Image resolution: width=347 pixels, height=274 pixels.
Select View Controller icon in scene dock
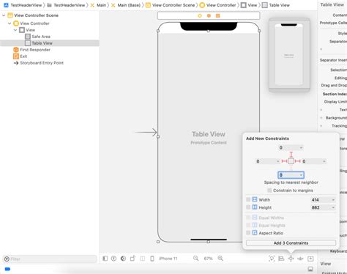pos(200,15)
